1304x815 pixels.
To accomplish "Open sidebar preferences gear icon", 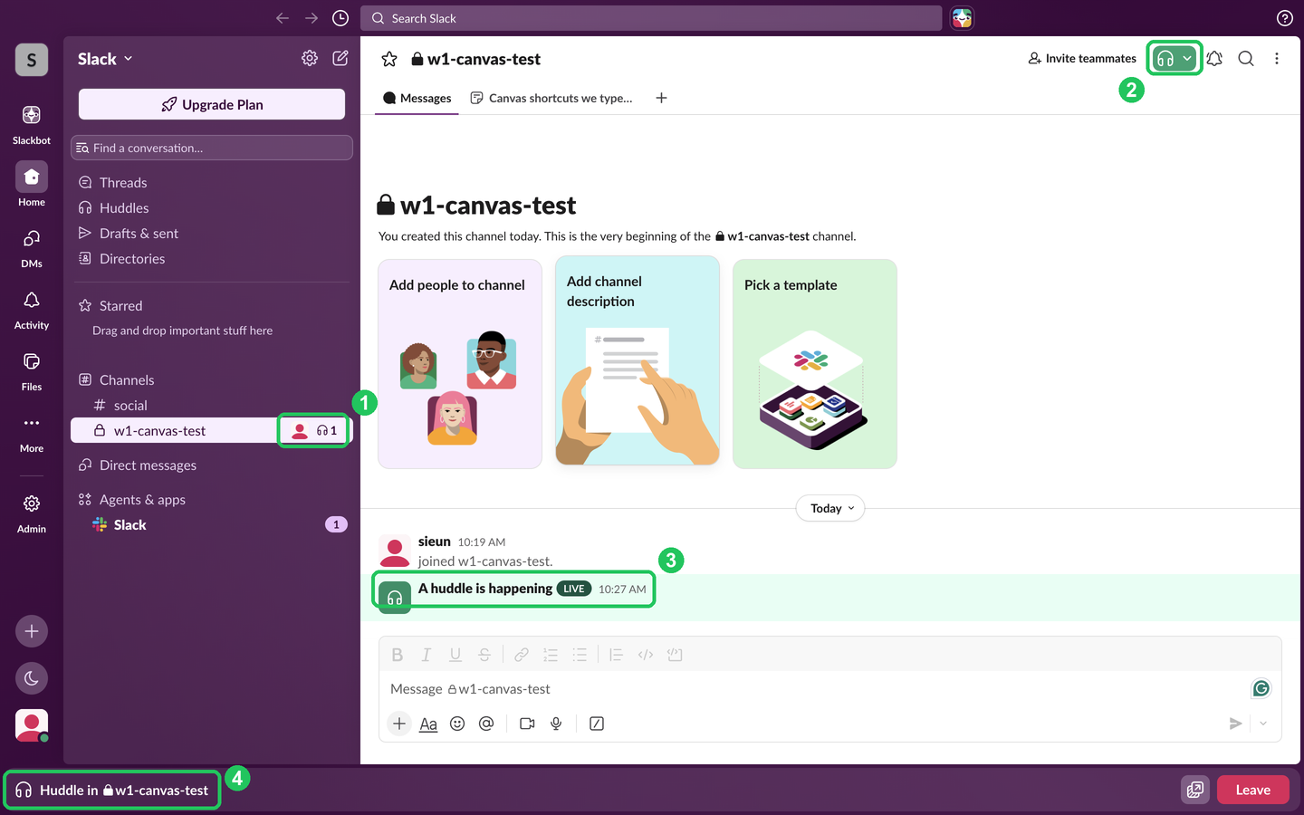I will click(310, 58).
